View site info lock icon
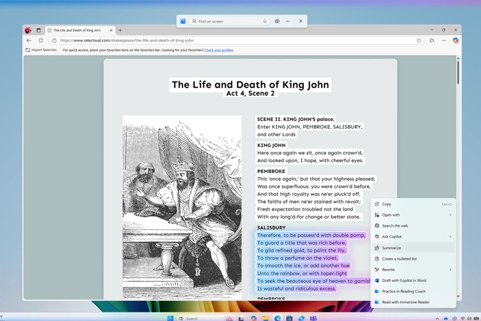 pyautogui.click(x=55, y=41)
